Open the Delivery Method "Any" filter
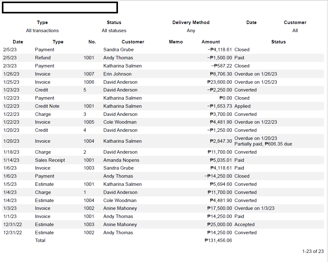Screen dimensions: 328x262 coord(191,31)
